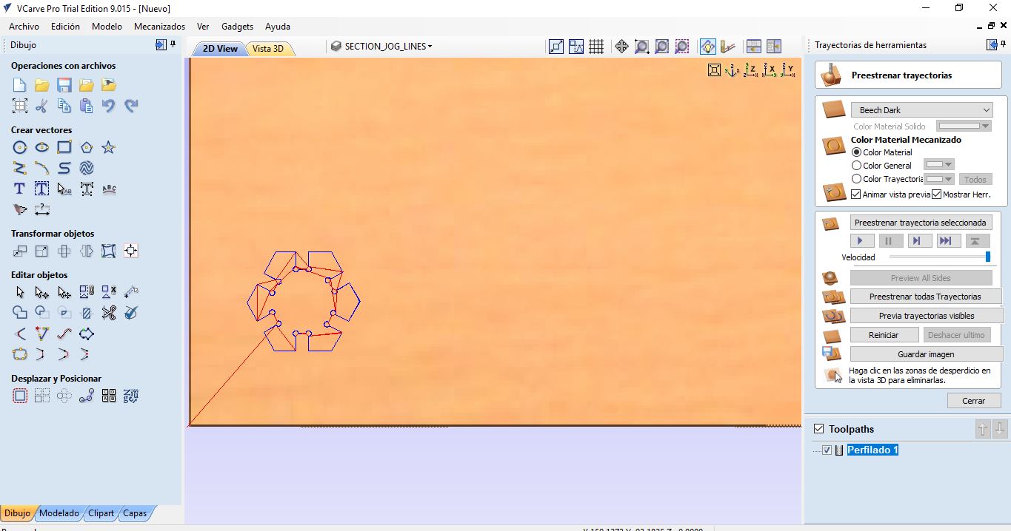Click Preestrenar trayectoria seleccionada button
The image size is (1011, 531).
[920, 223]
